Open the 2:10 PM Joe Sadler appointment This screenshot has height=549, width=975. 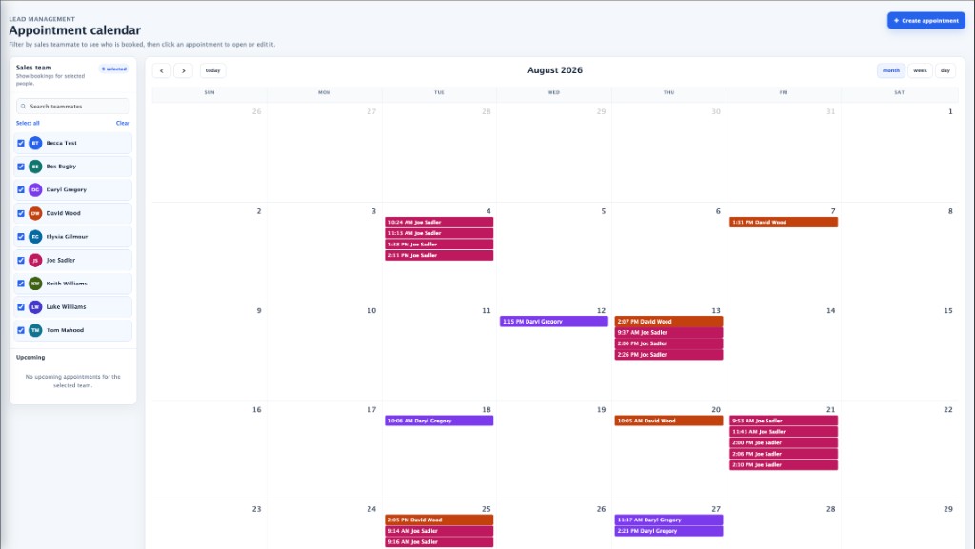784,465
